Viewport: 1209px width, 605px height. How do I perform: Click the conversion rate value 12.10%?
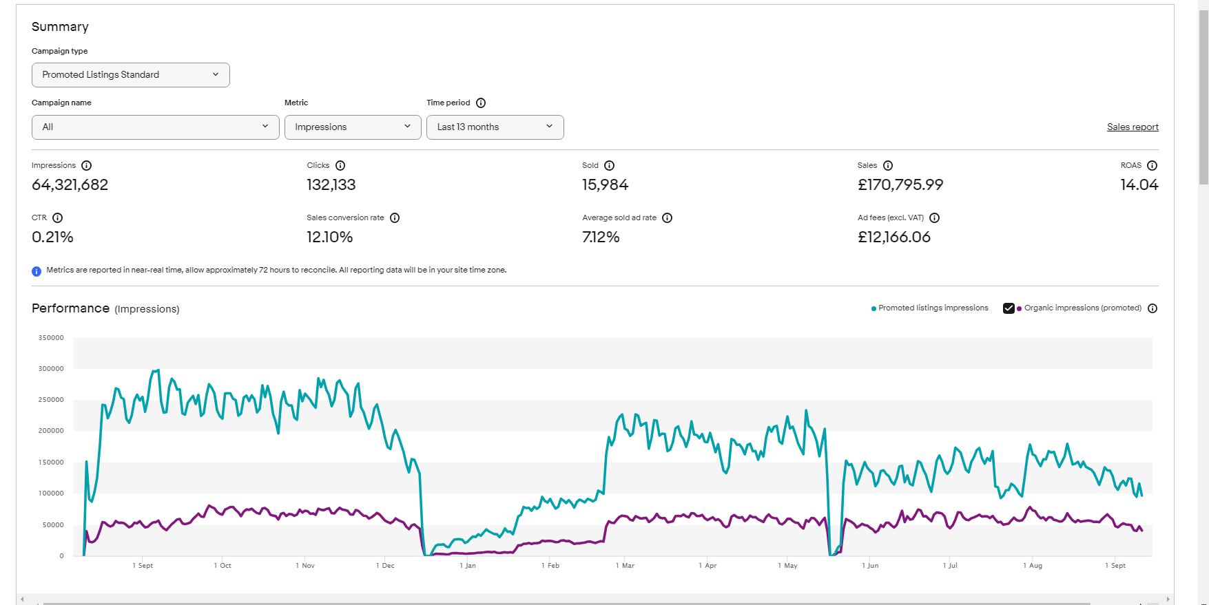(x=330, y=237)
